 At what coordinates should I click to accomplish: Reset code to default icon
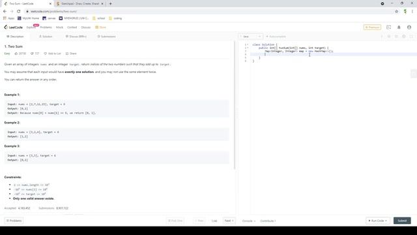tap(389, 37)
